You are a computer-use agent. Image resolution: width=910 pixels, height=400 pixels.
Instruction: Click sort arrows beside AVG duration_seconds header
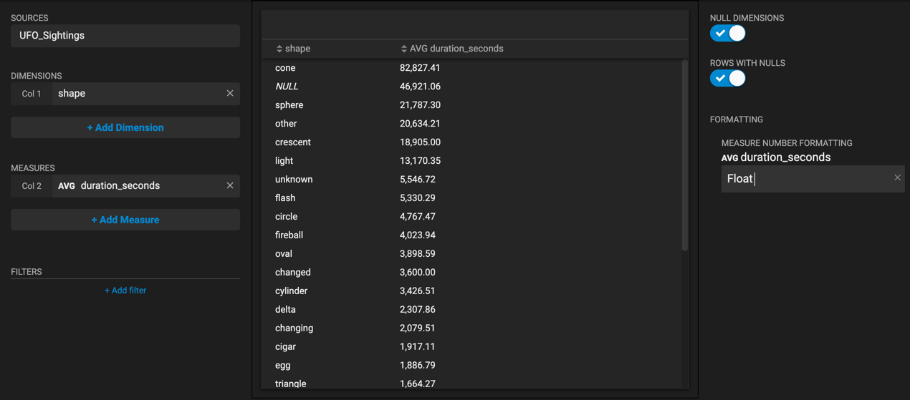click(404, 49)
